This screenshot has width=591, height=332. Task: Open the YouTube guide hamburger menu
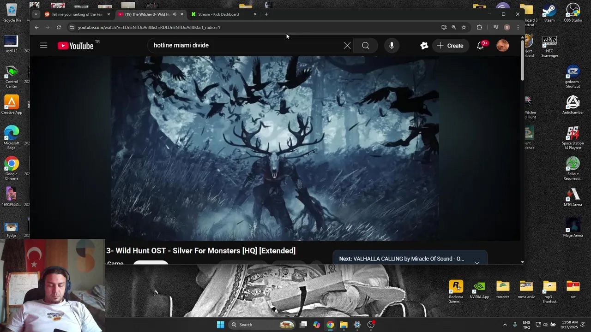tap(43, 45)
